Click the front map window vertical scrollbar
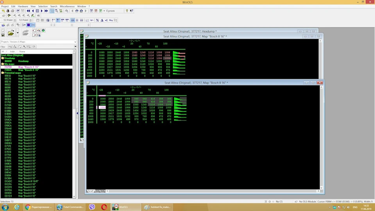Screen dimensions: 375x211 [x=321, y=138]
